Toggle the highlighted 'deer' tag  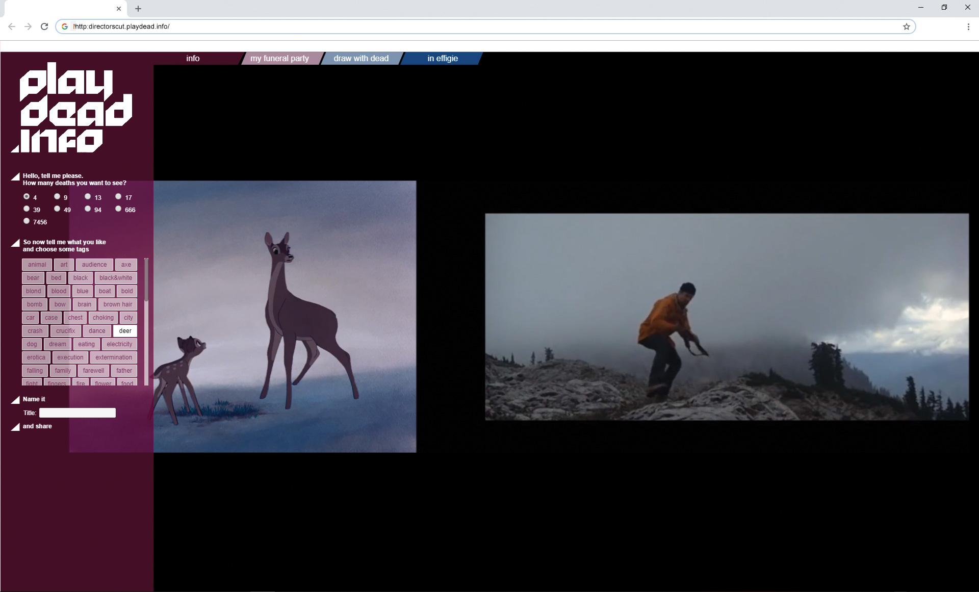125,331
